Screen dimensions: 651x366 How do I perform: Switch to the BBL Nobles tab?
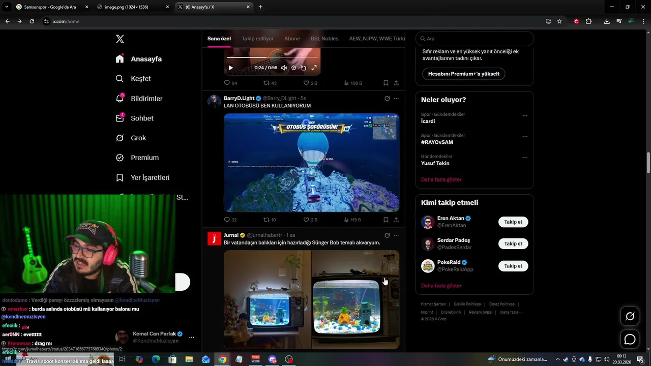[324, 39]
